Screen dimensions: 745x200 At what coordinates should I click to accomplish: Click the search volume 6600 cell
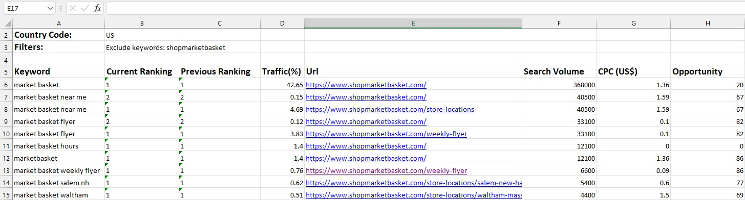(x=559, y=170)
